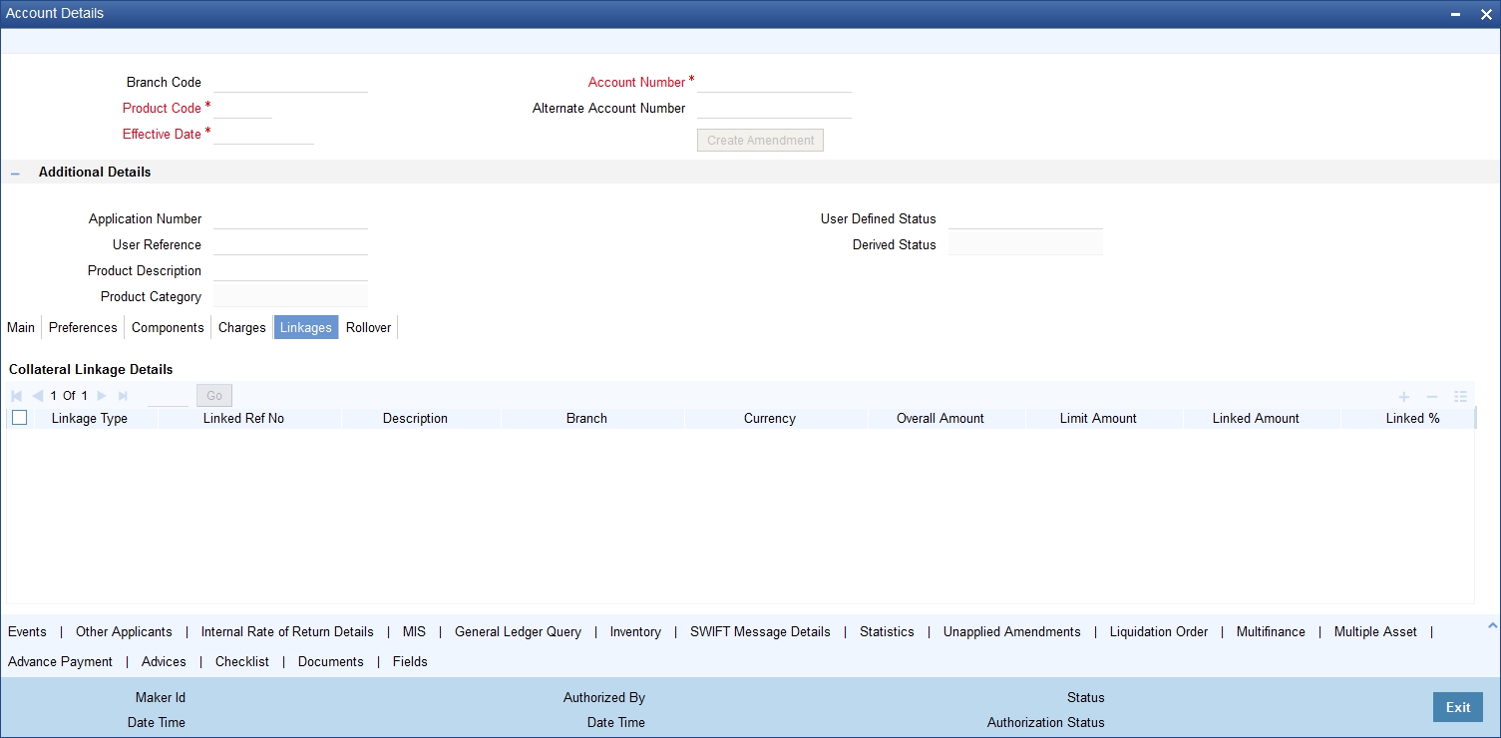The height and width of the screenshot is (738, 1501).
Task: Click the Go button for page jump
Action: click(214, 396)
